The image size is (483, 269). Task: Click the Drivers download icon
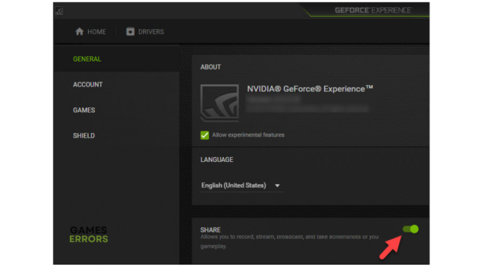tap(130, 31)
